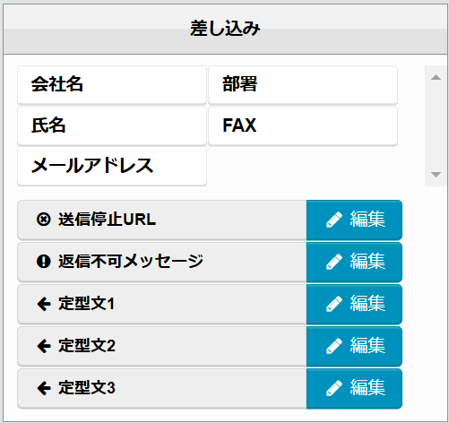Screen dimensions: 449x423
Task: Insert the メールアドレス merge field
Action: 112,167
